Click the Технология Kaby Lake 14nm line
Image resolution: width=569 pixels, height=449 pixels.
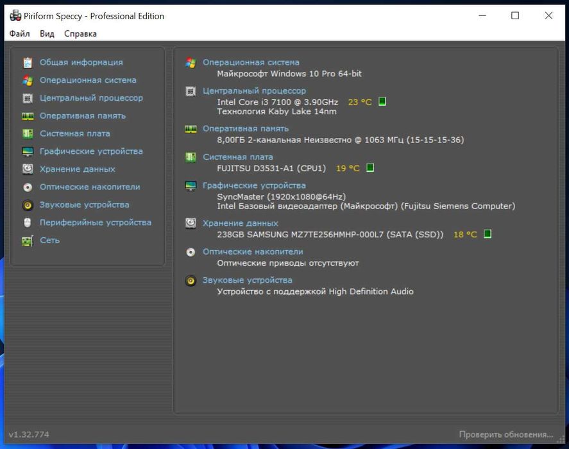click(276, 112)
